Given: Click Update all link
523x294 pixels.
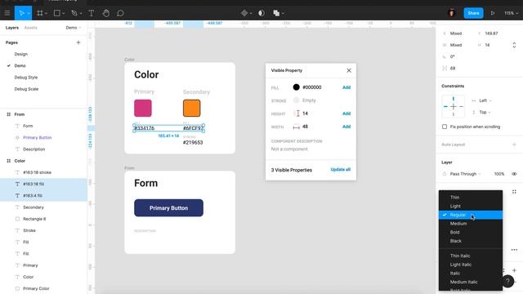Looking at the screenshot, I should click(x=340, y=170).
